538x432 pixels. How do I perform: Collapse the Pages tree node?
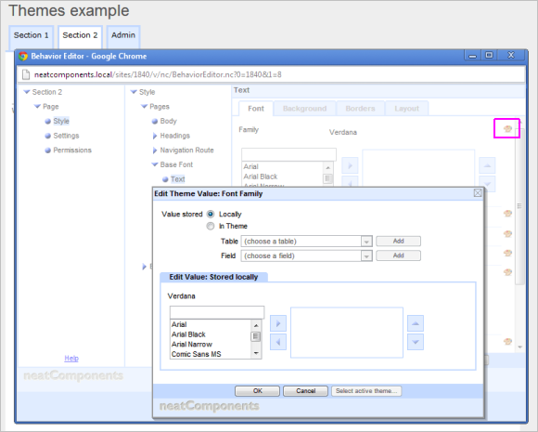click(145, 106)
